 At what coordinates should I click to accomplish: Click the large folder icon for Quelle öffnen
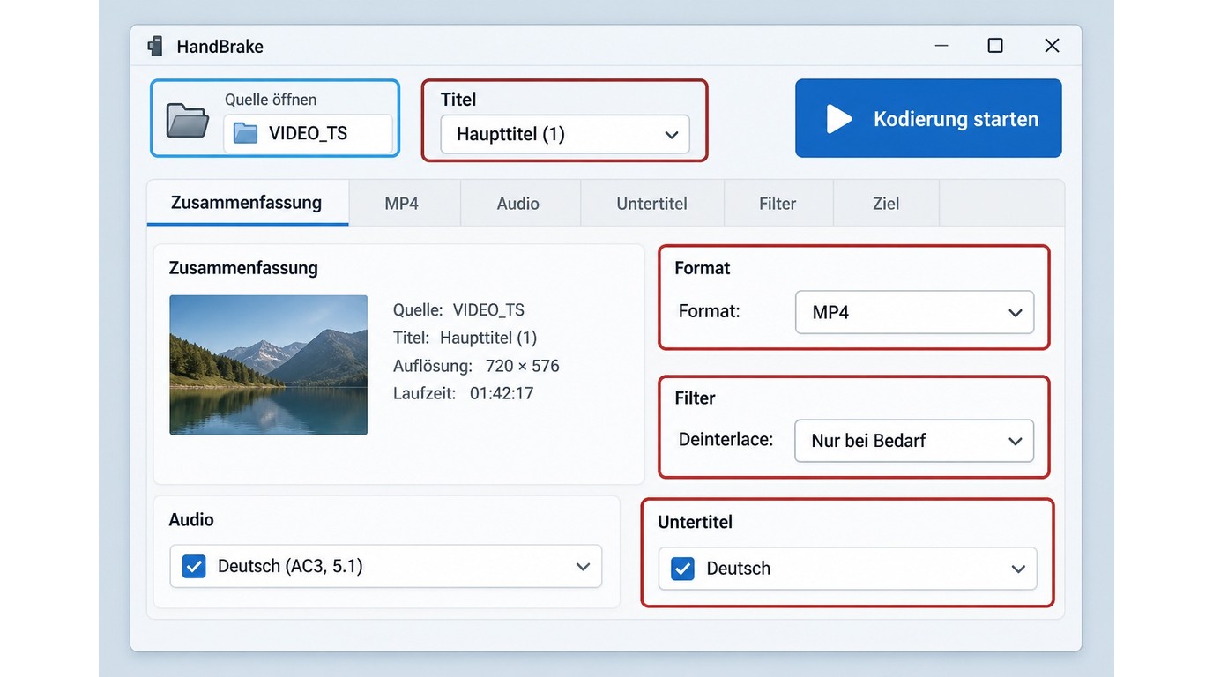tap(187, 121)
